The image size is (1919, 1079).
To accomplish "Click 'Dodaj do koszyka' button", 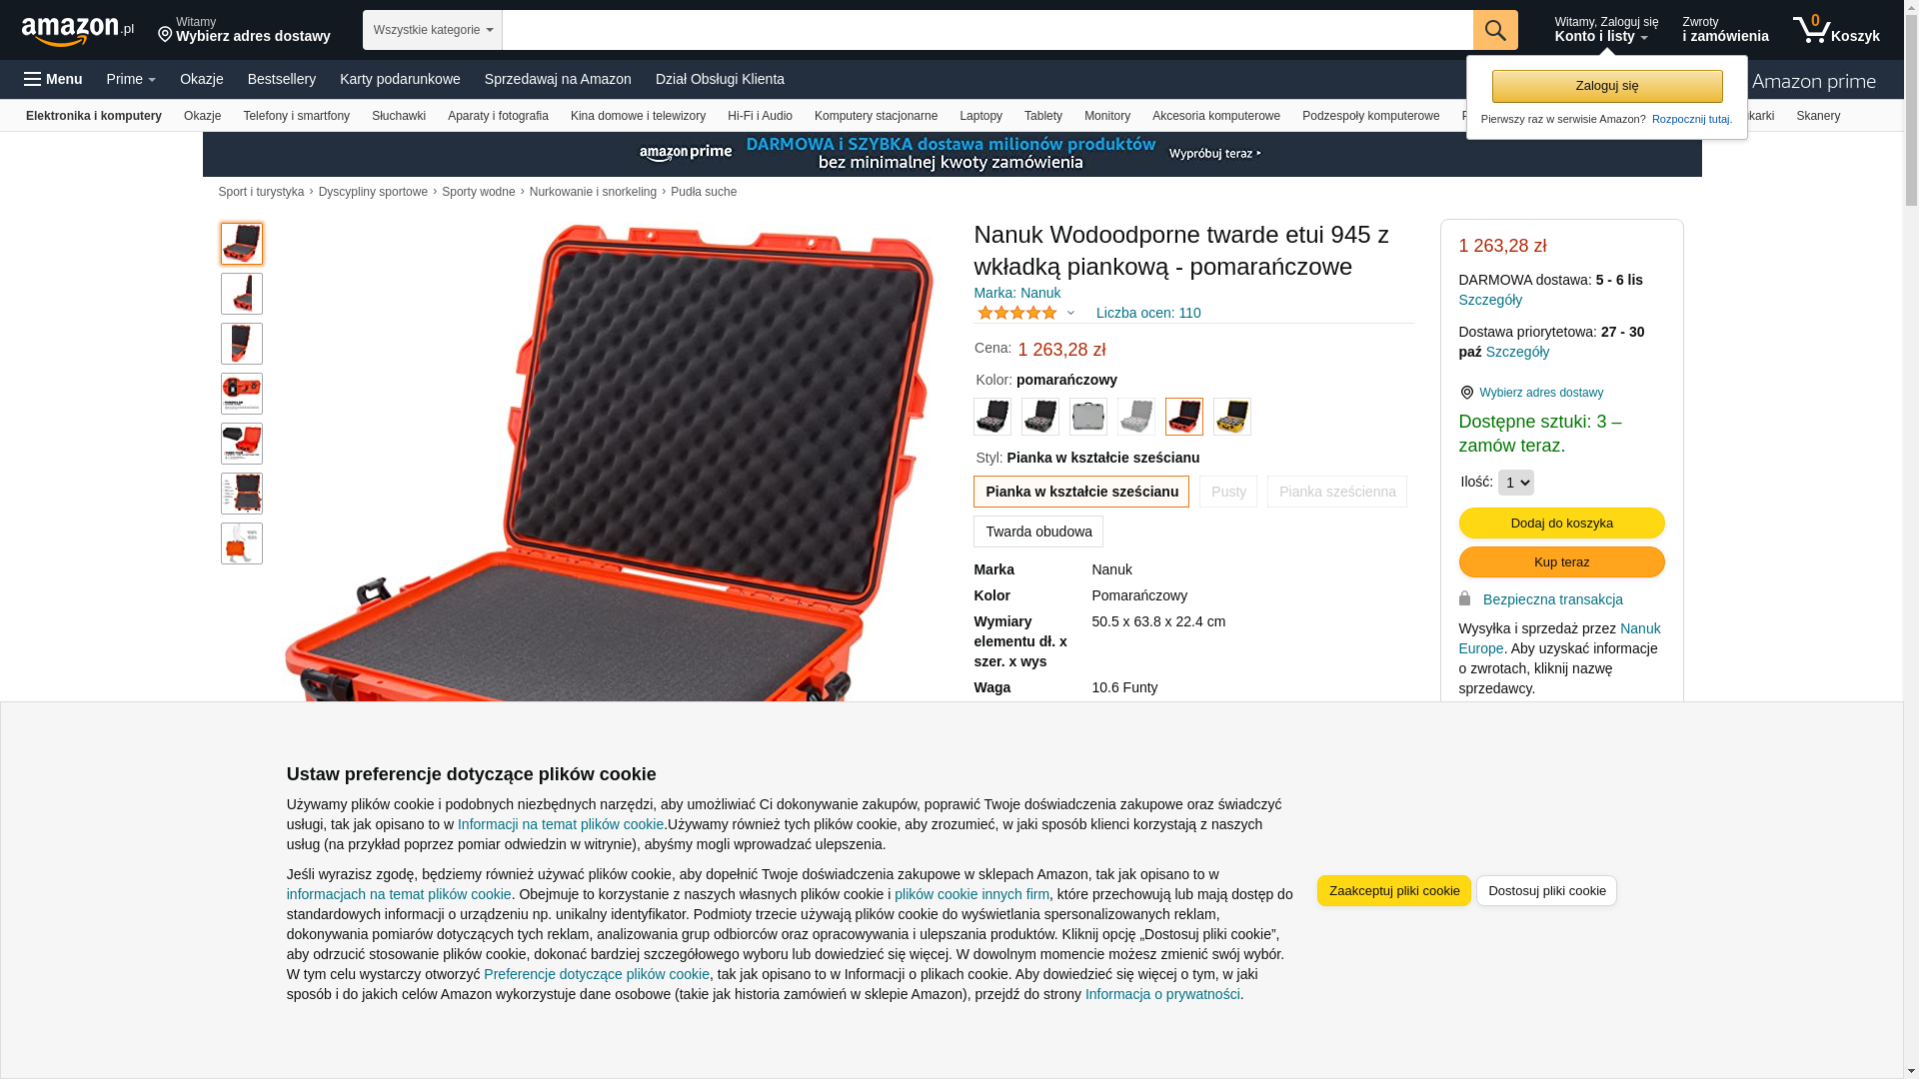I will [x=1562, y=524].
